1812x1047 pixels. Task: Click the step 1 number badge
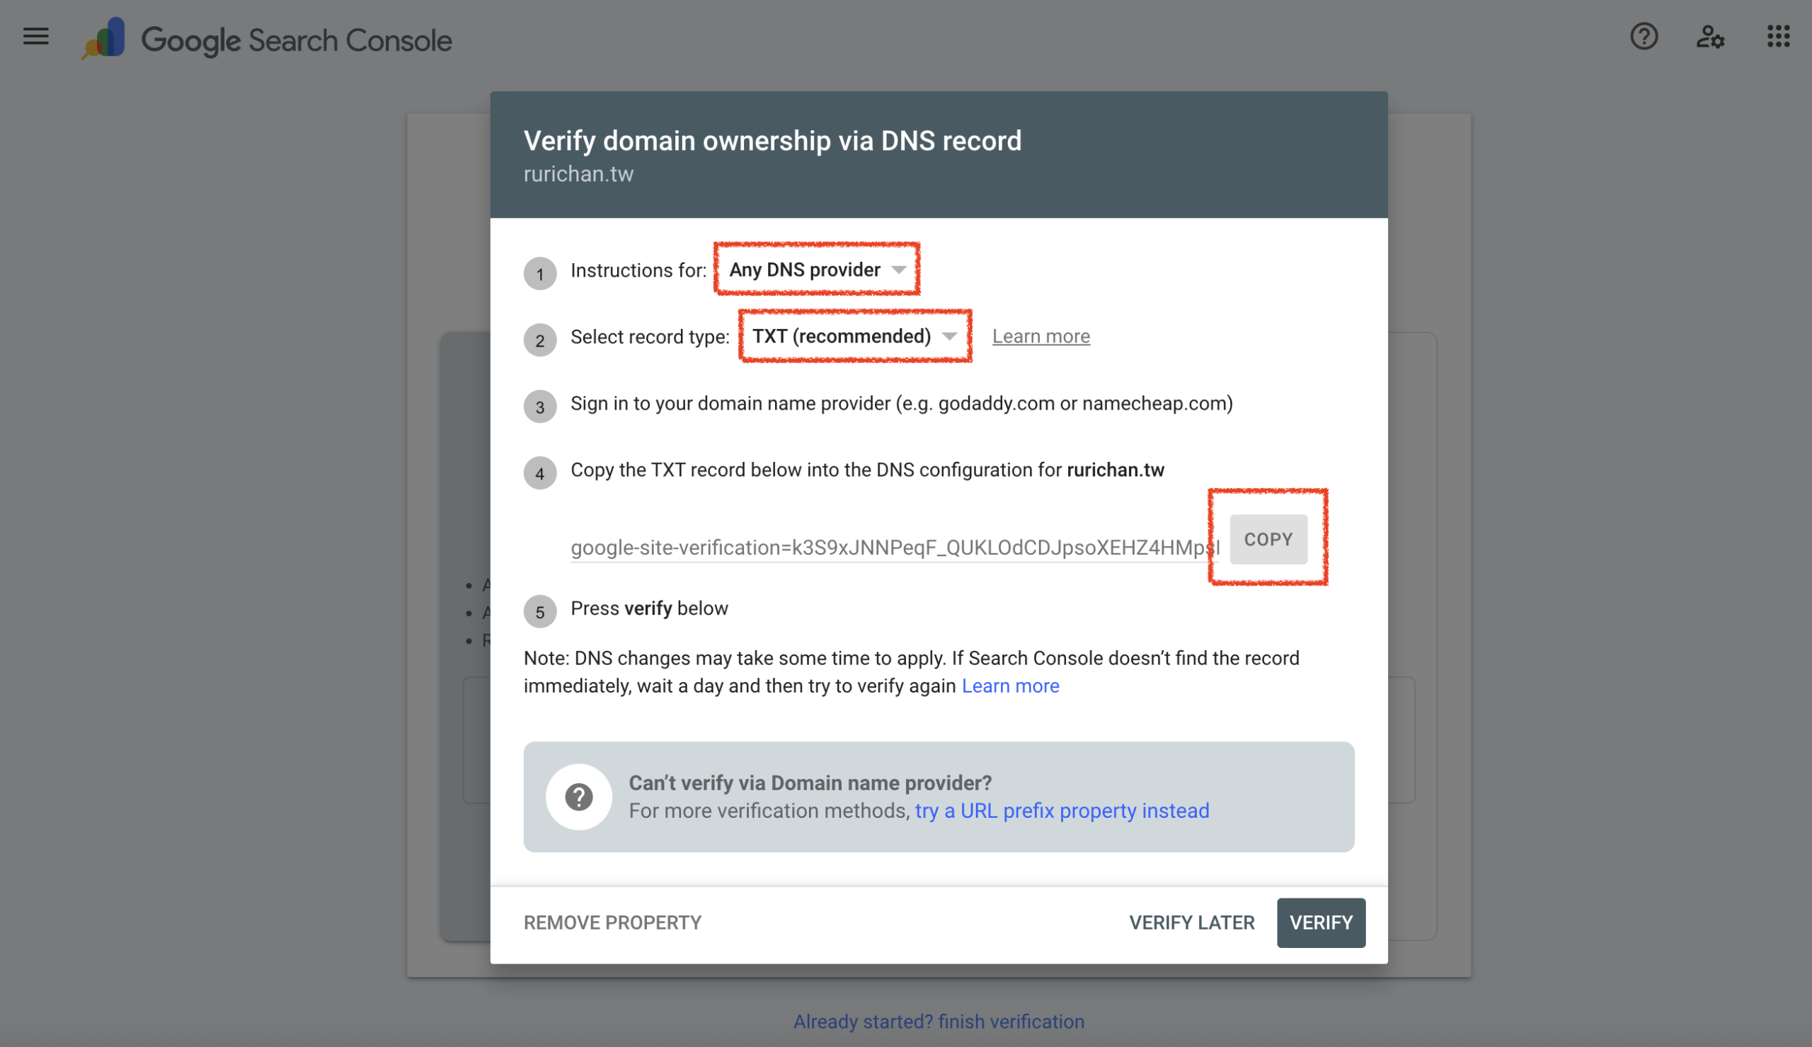coord(540,273)
